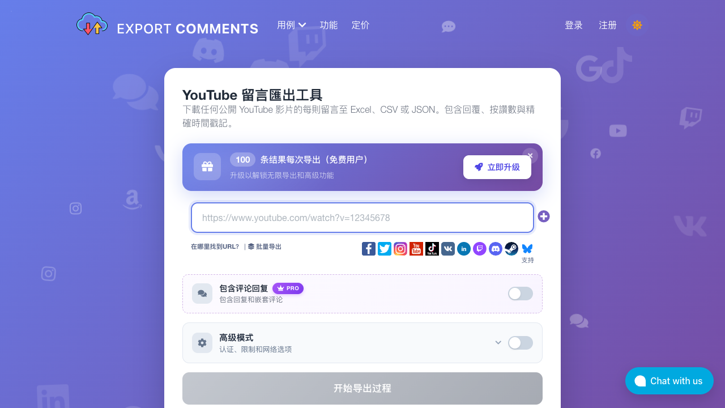Screen dimensions: 725x408
Task: Click the 立即升级 button
Action: tap(497, 167)
